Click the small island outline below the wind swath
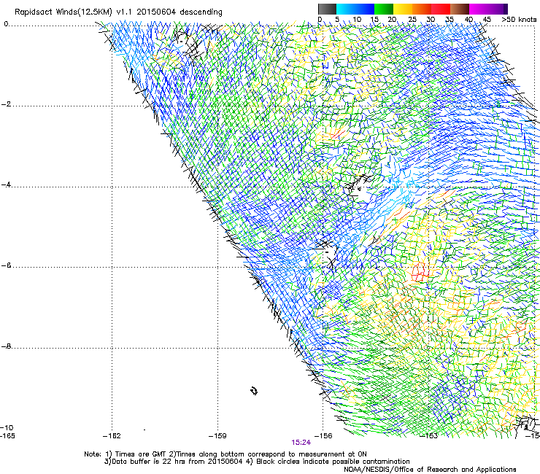Screen dimensions: 540x474 (254, 391)
